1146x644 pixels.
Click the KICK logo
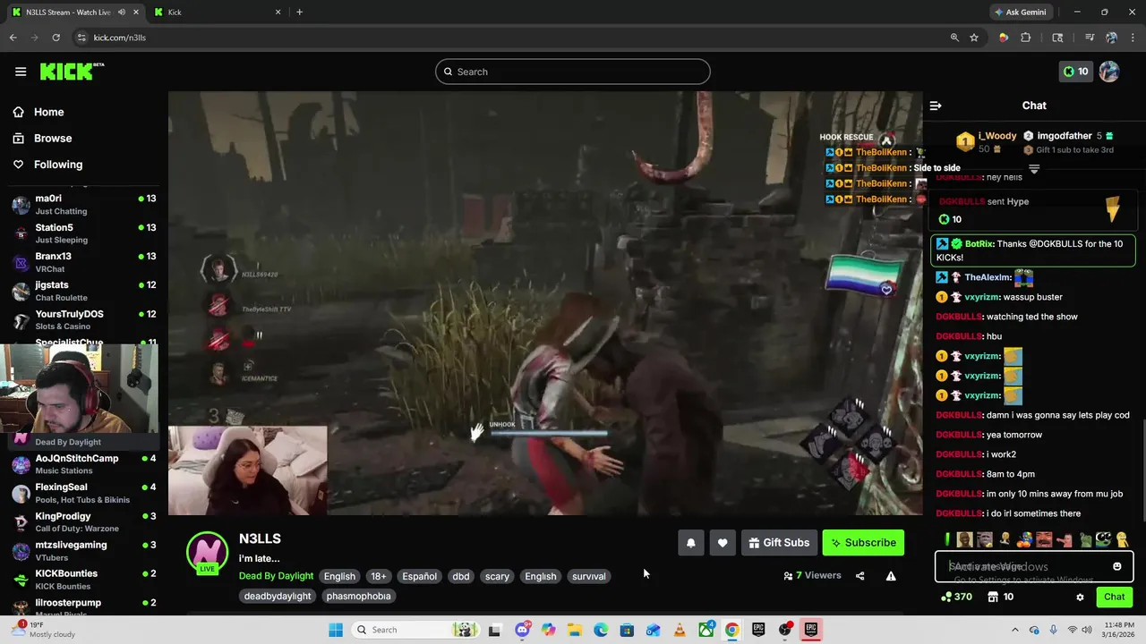point(71,72)
